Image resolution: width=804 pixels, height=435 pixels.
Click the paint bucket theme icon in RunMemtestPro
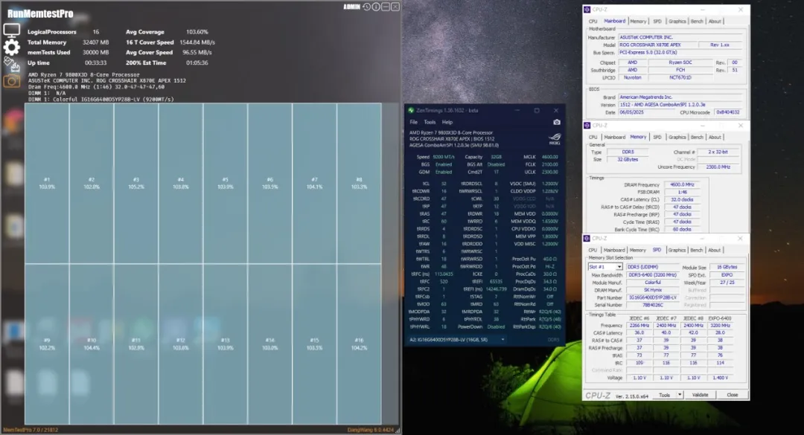pyautogui.click(x=9, y=61)
